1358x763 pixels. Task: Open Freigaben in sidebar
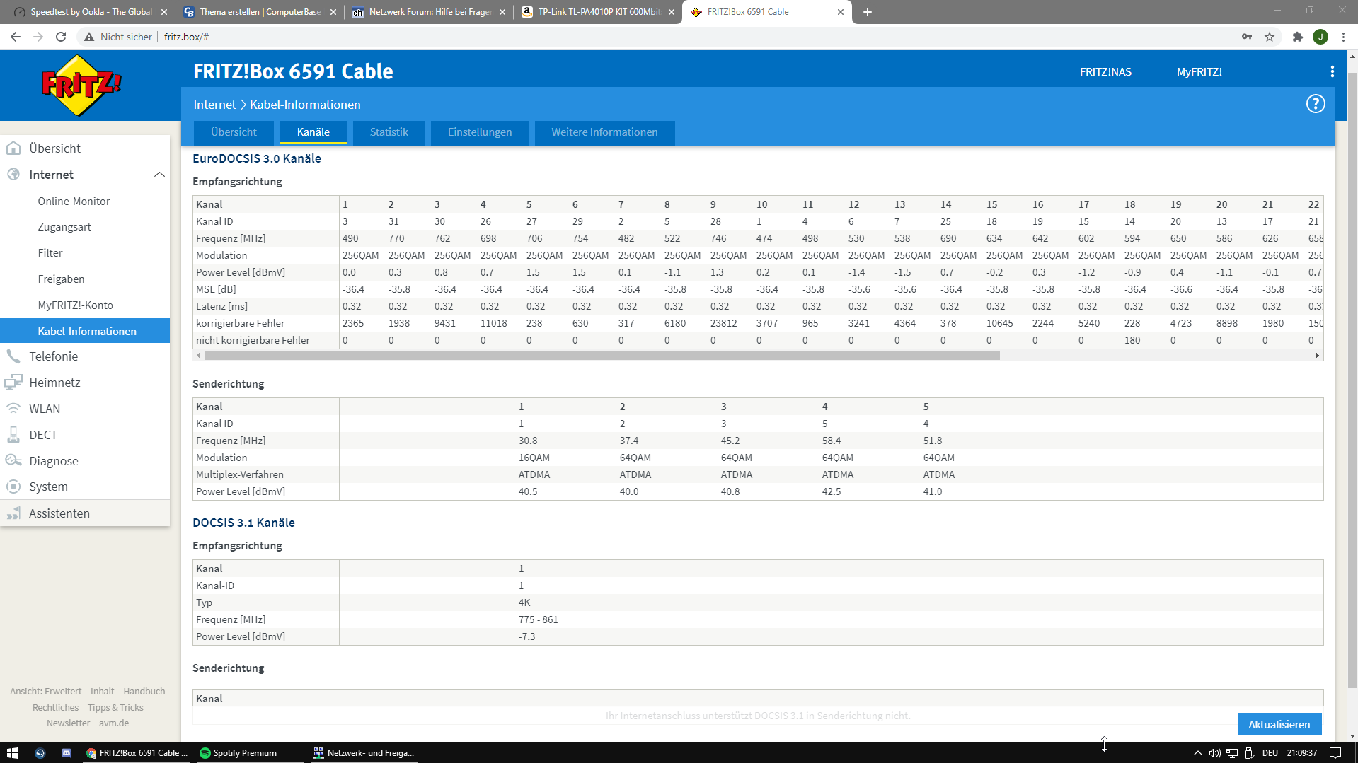click(x=61, y=279)
